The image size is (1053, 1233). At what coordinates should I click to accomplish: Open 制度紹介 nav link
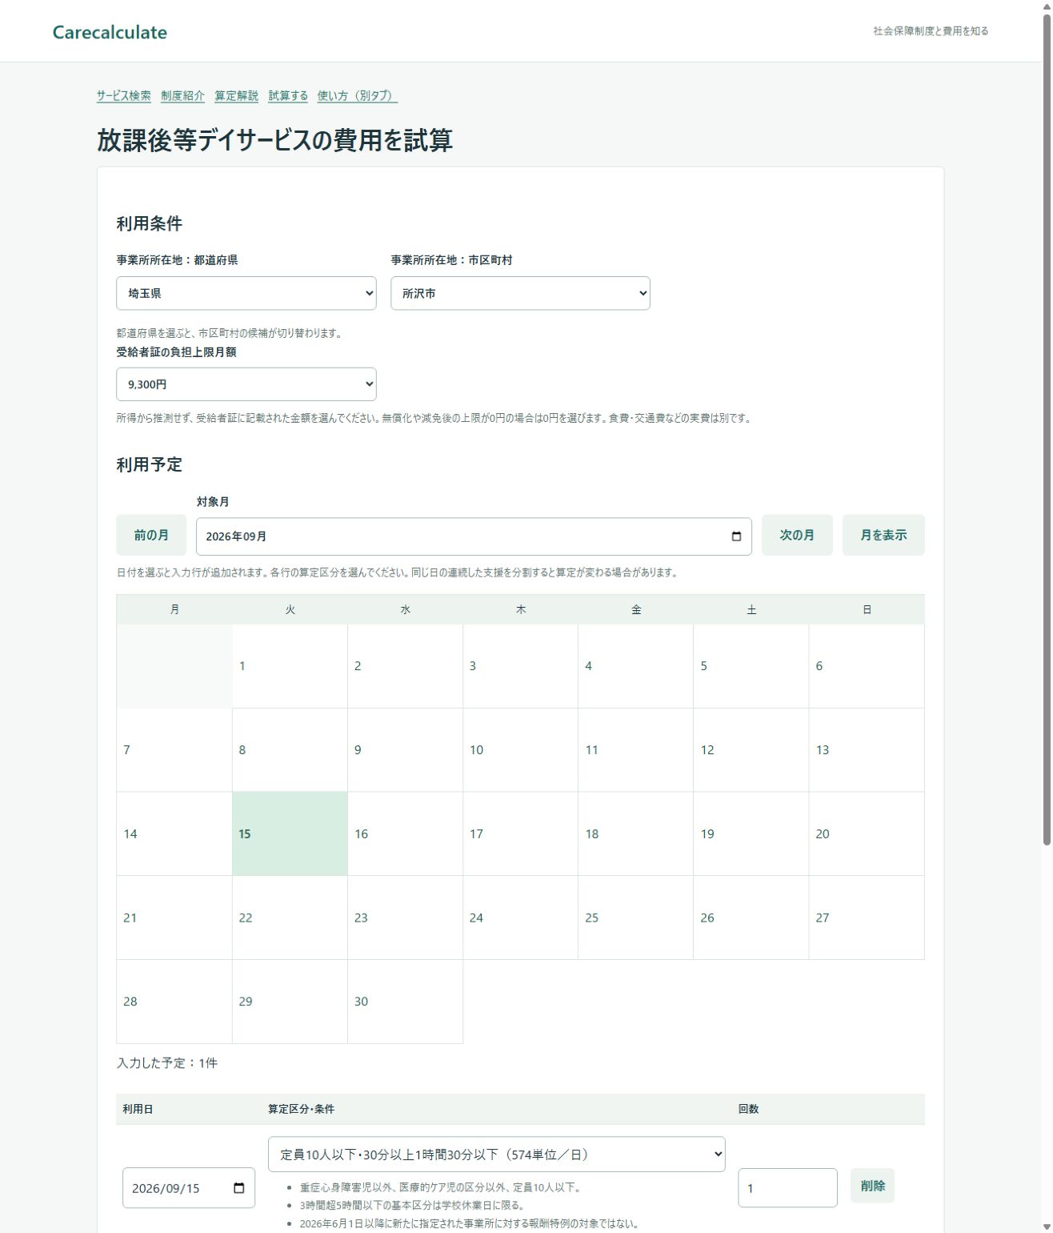click(182, 96)
